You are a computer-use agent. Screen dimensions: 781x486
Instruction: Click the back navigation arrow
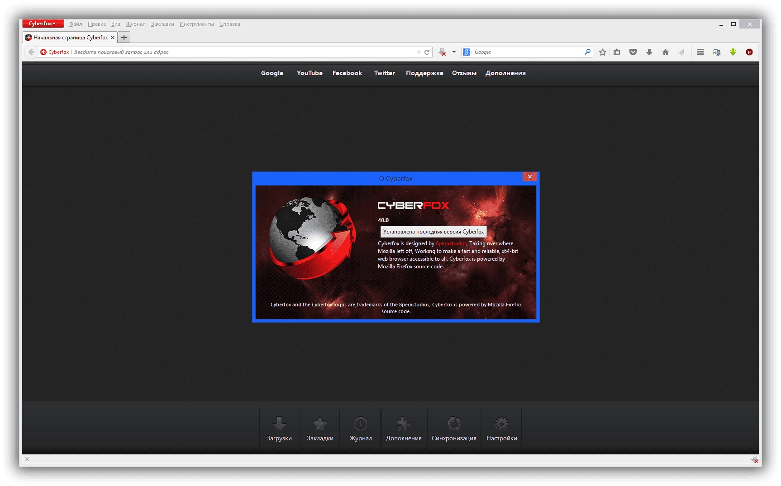tap(31, 52)
